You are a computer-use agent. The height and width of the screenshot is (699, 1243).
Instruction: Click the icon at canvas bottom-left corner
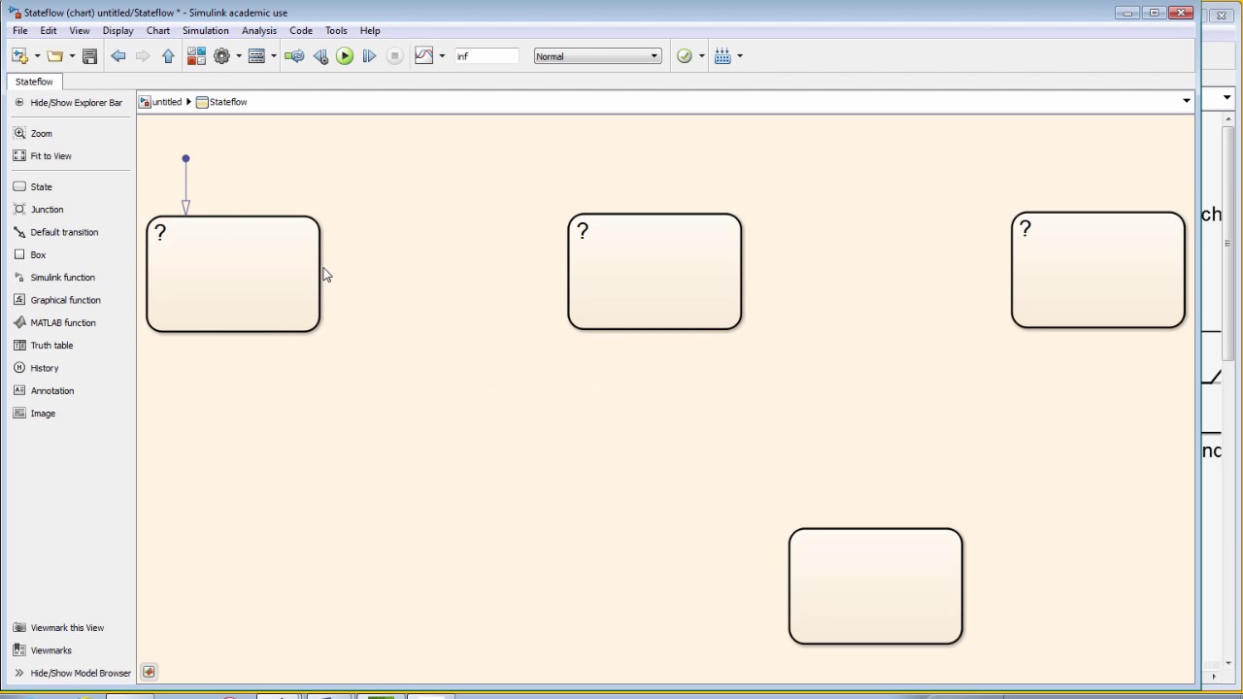tap(149, 672)
